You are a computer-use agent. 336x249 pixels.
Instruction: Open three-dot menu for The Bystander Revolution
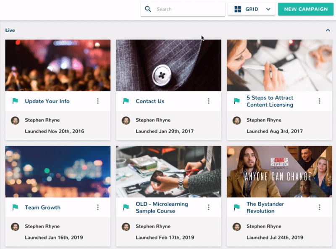(320, 207)
